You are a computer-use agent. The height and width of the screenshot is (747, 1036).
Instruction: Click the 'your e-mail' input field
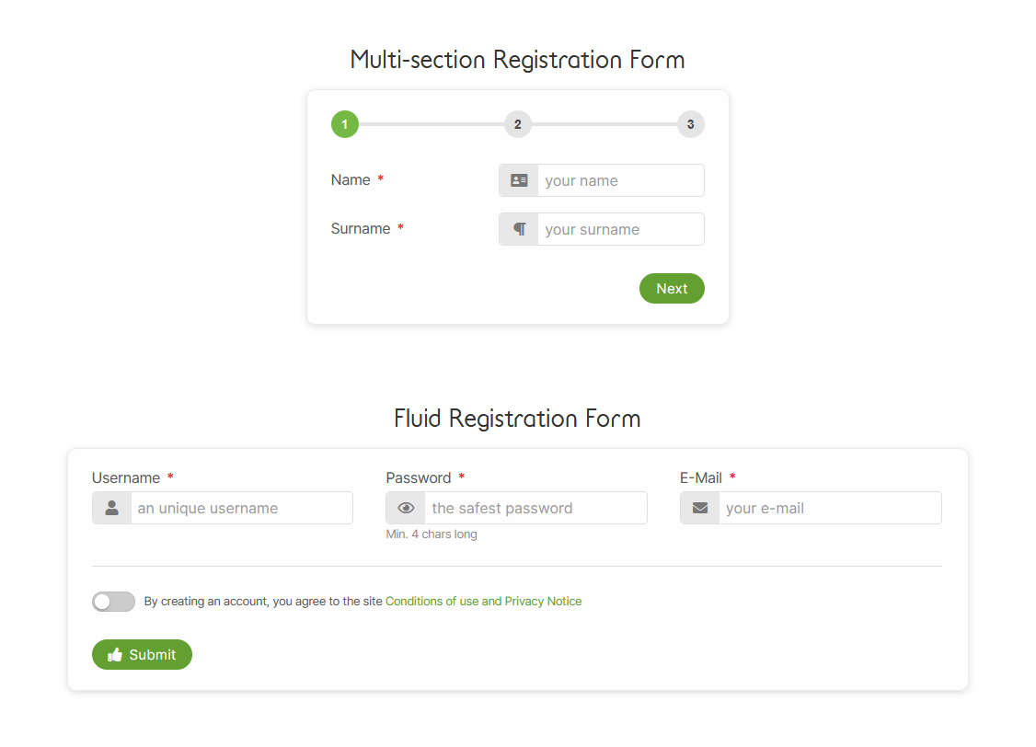831,508
